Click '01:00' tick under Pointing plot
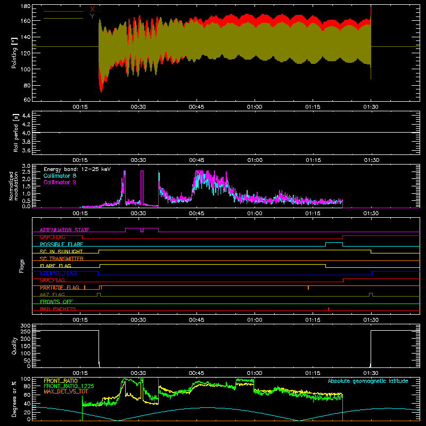Image resolution: width=426 pixels, height=426 pixels. click(x=255, y=107)
